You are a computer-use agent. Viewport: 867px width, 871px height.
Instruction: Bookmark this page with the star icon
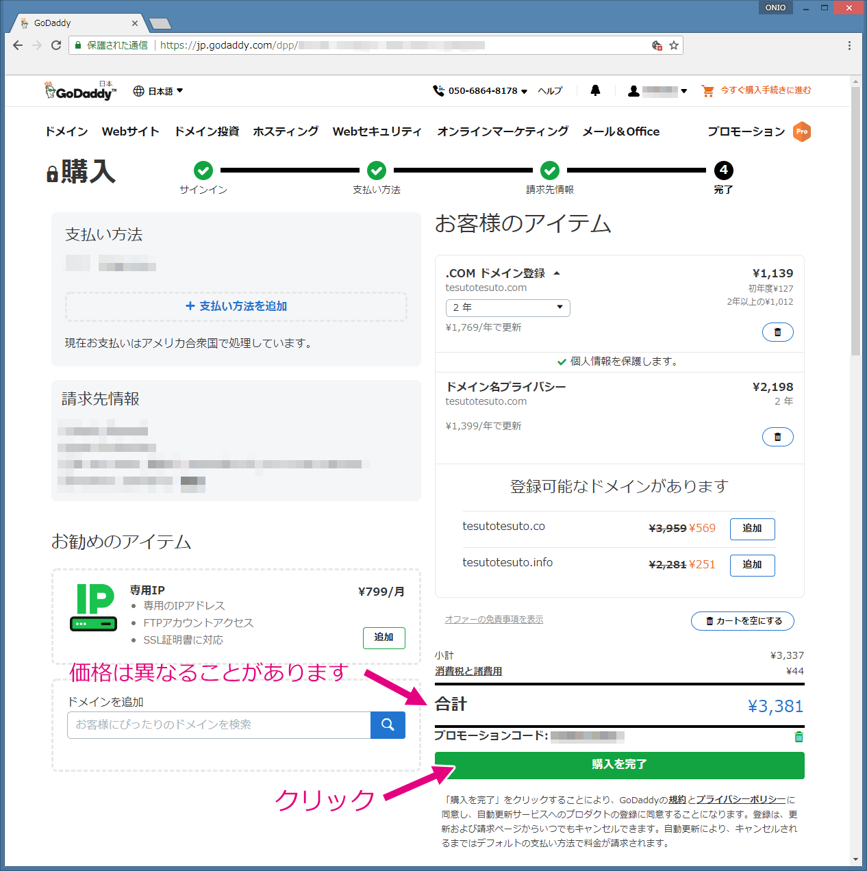pos(674,45)
